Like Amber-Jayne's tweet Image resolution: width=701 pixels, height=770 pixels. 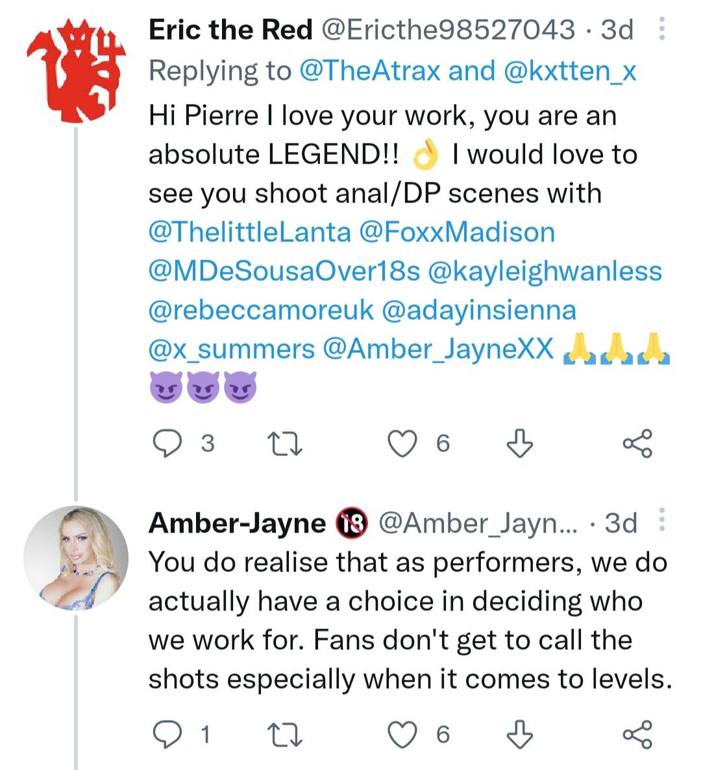[x=402, y=734]
